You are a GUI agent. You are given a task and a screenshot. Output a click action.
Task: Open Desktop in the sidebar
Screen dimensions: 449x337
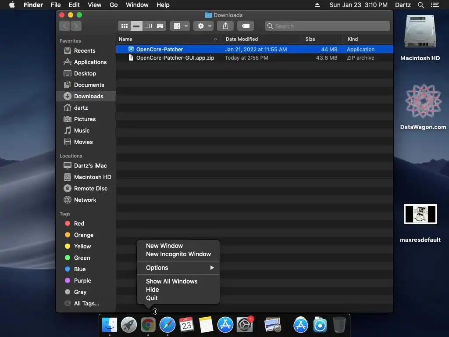tap(85, 74)
